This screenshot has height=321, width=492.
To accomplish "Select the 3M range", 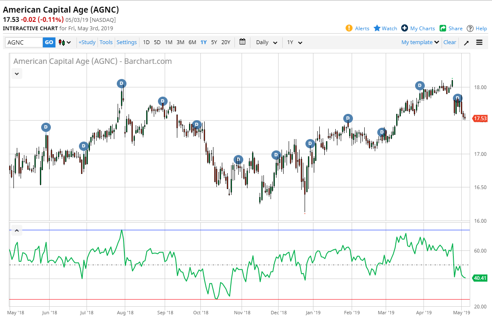I will 180,42.
